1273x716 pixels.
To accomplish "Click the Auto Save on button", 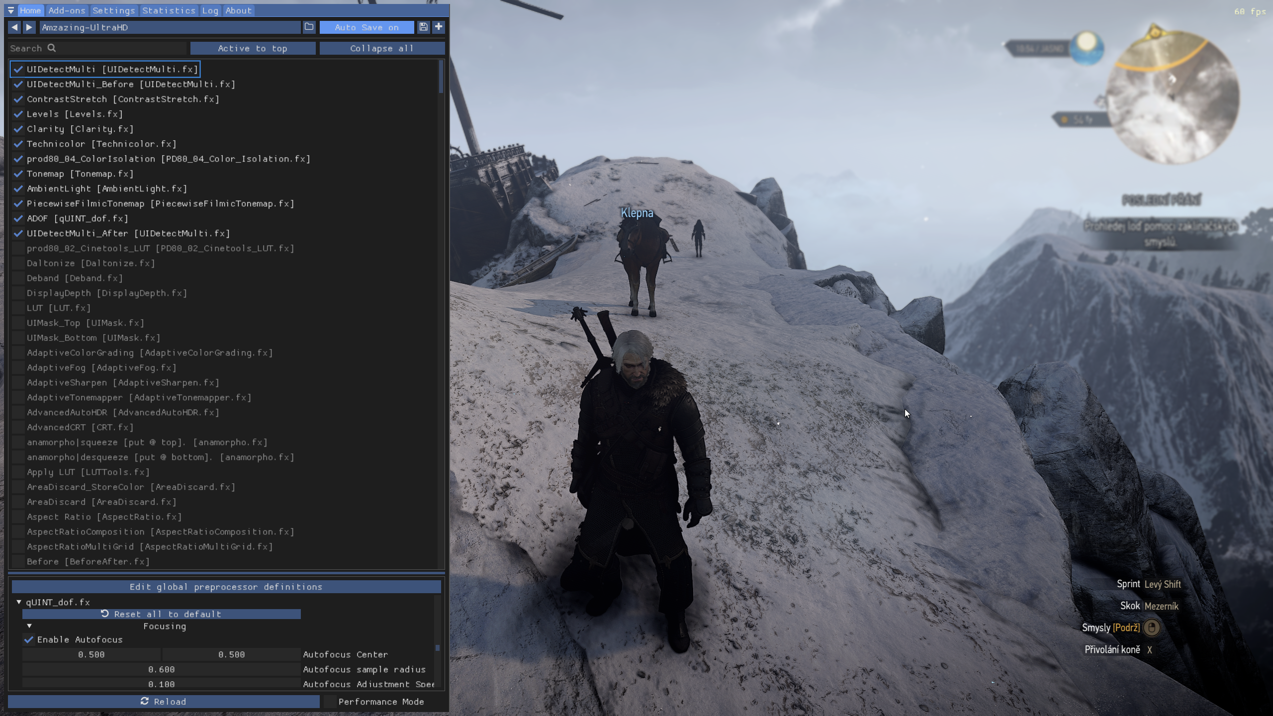I will (x=366, y=27).
